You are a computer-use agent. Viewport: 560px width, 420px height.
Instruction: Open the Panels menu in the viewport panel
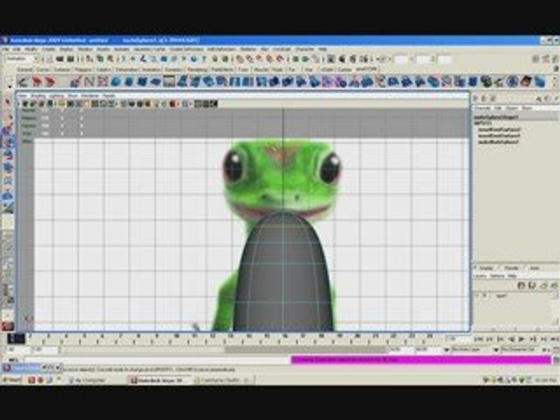[109, 96]
